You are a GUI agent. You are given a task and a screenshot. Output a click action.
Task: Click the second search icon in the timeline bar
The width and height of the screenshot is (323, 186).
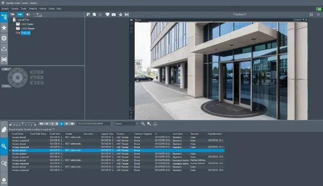(149, 124)
